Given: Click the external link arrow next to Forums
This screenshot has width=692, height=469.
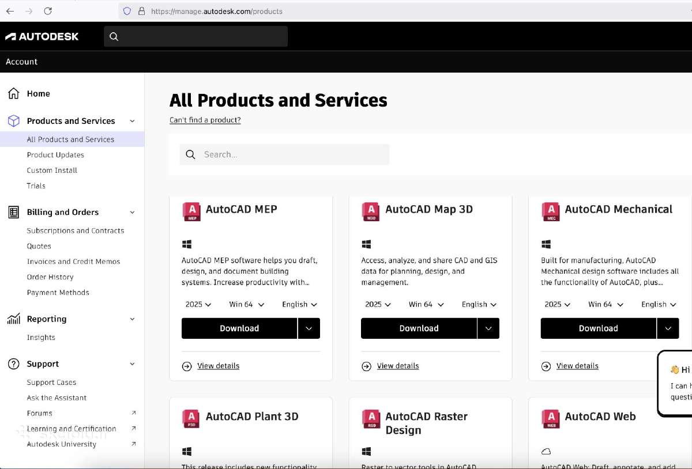Looking at the screenshot, I should (134, 413).
